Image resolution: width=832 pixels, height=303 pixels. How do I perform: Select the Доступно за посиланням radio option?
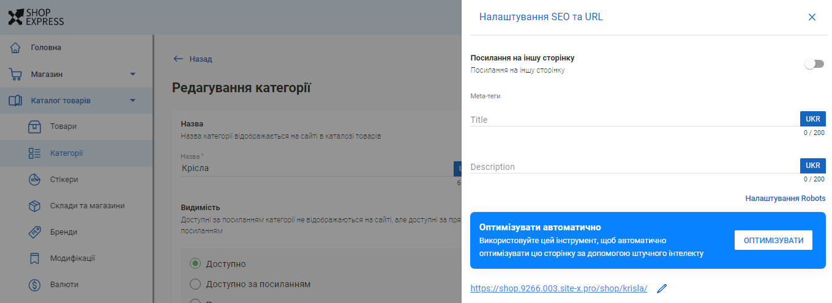click(195, 284)
